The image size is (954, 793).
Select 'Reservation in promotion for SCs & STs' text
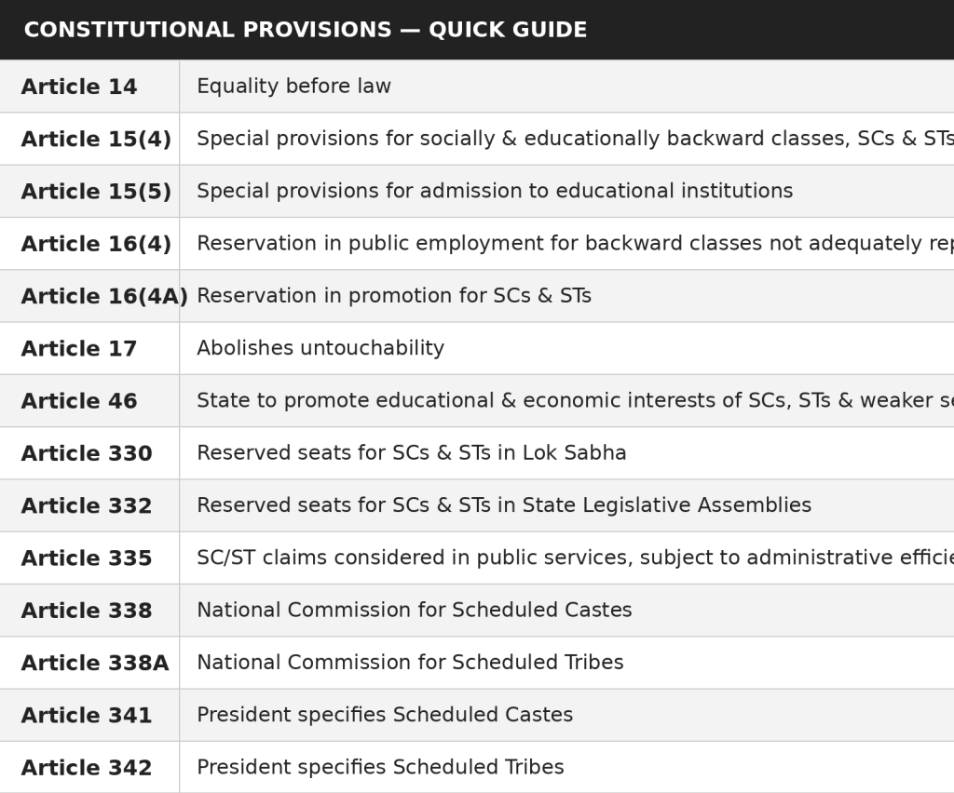point(394,296)
